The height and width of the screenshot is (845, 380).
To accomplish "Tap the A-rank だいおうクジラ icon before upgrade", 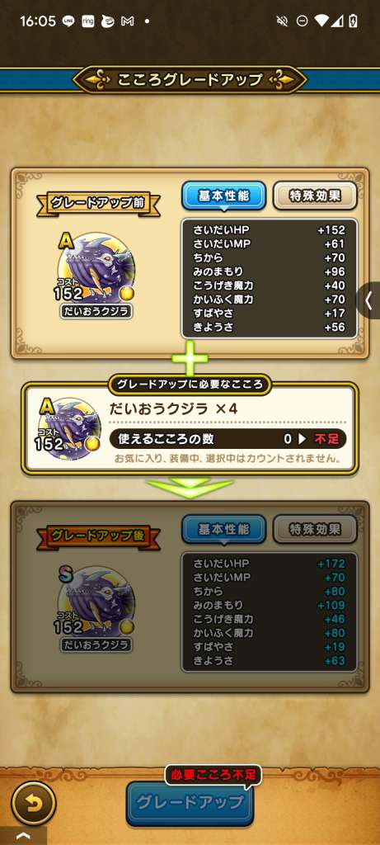I will click(x=96, y=270).
